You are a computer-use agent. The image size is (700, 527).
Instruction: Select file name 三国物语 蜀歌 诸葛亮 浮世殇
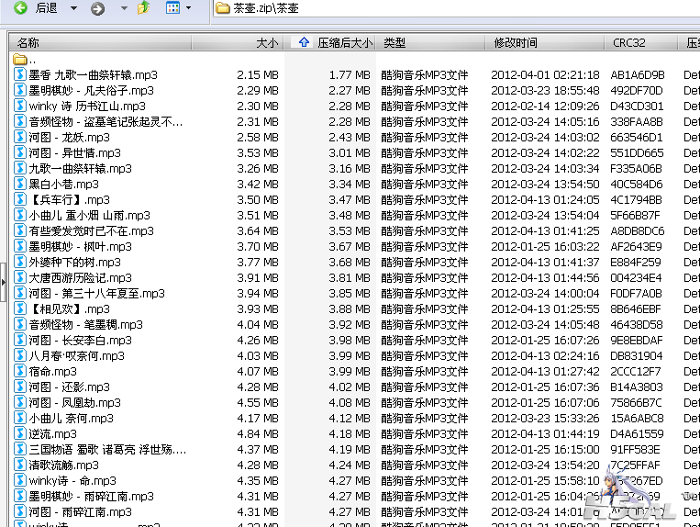[x=107, y=450]
